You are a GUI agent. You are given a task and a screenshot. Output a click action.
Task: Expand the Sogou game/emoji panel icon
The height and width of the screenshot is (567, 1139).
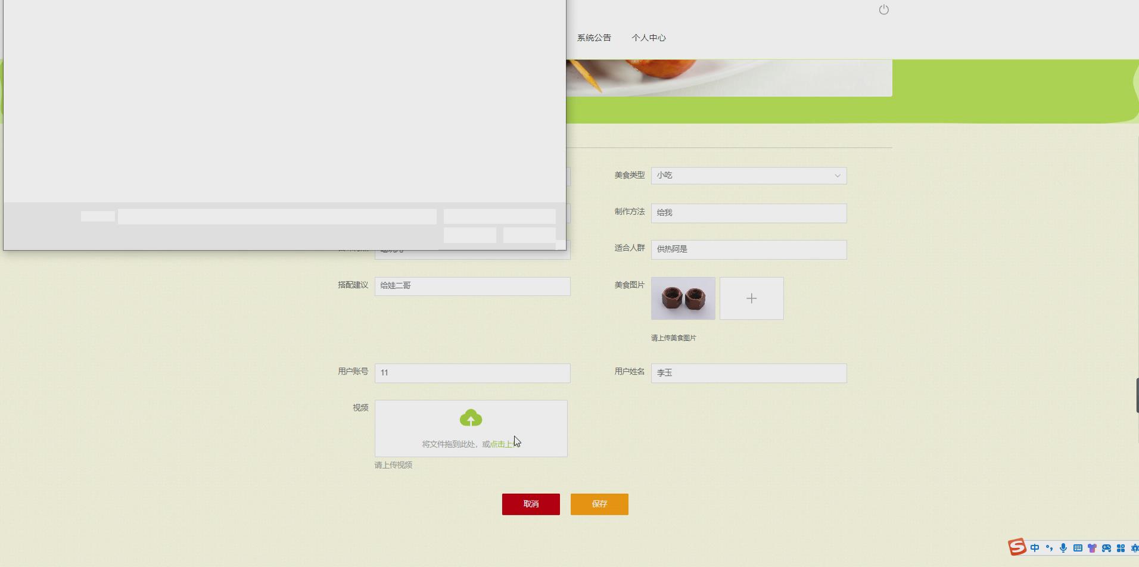(1106, 548)
